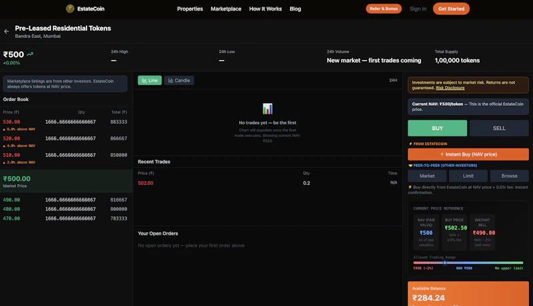Click the handshake icon beside Peer-to-Peer label

pos(410,166)
